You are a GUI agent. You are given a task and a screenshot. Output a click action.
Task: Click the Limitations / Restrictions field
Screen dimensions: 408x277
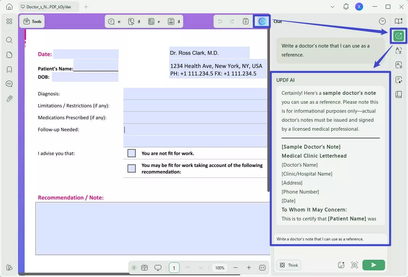tap(195, 106)
